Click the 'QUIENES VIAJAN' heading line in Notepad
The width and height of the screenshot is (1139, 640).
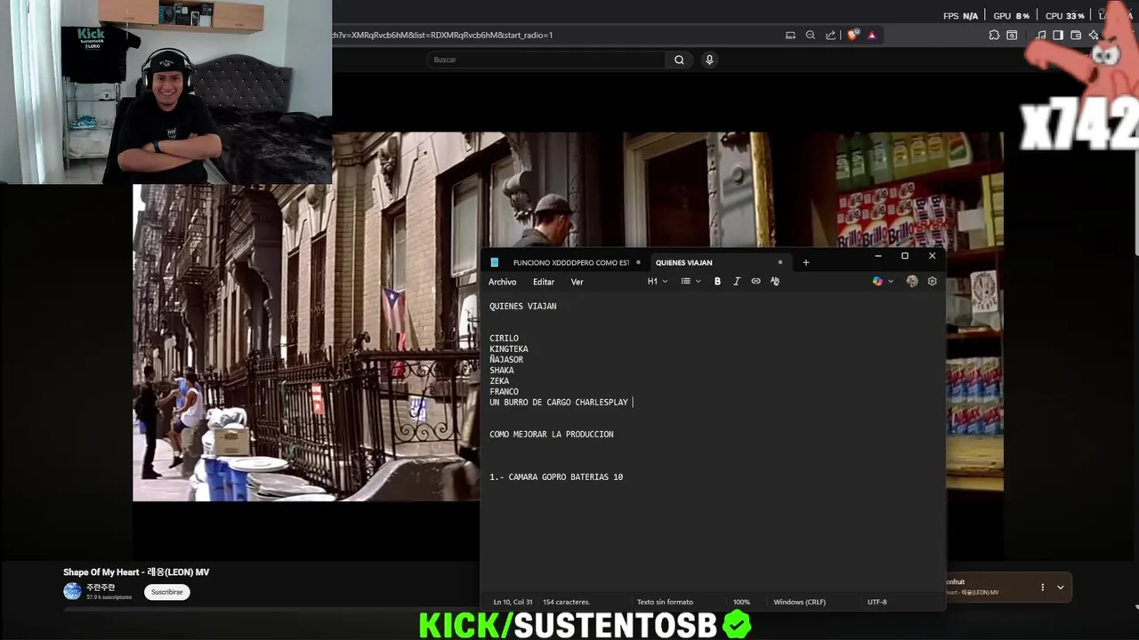522,307
